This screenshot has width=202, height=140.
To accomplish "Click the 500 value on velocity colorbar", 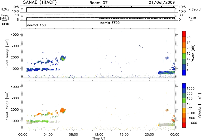I will [189, 93].
